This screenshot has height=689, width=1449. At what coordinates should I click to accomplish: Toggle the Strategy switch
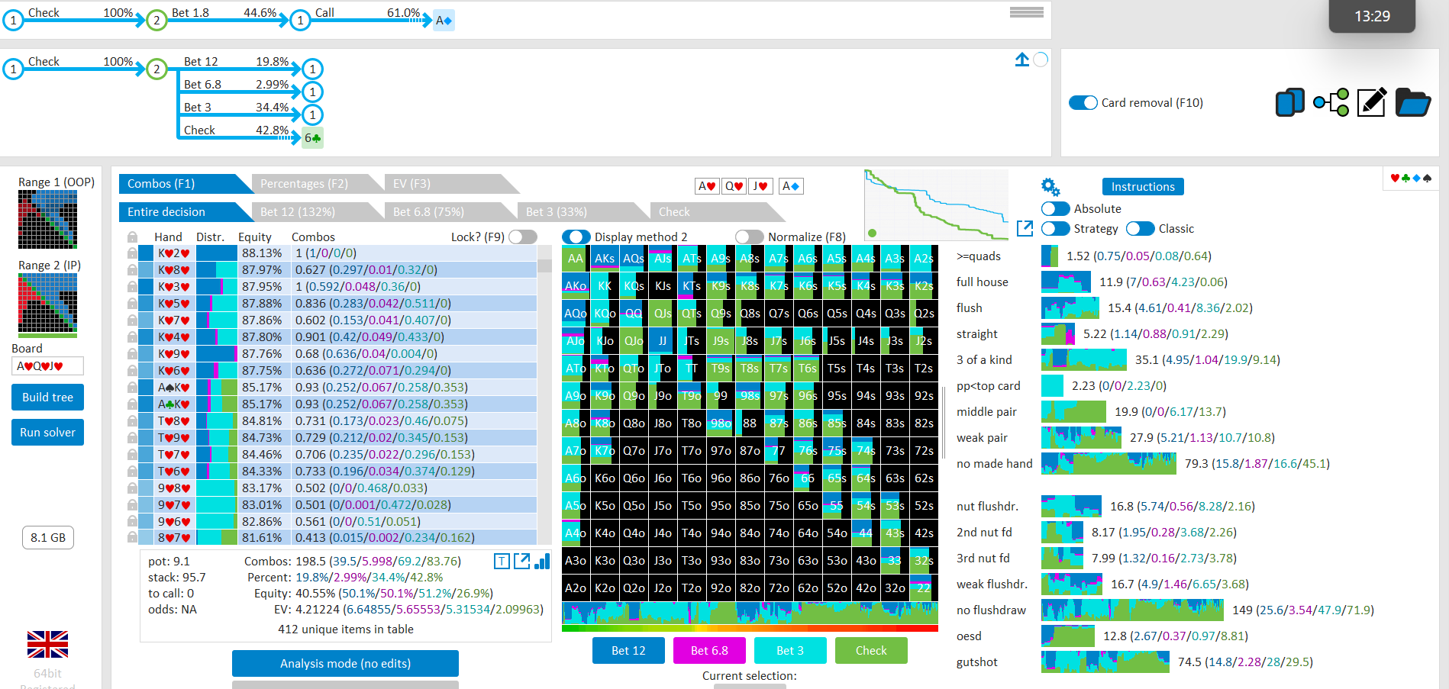point(1055,229)
